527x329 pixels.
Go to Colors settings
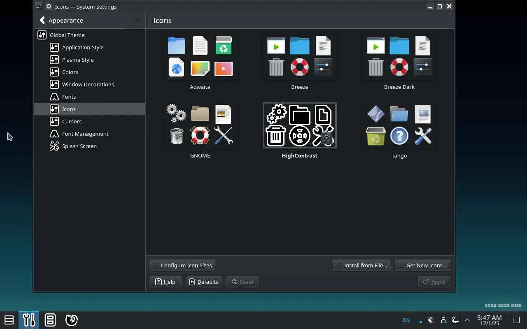(x=90, y=72)
